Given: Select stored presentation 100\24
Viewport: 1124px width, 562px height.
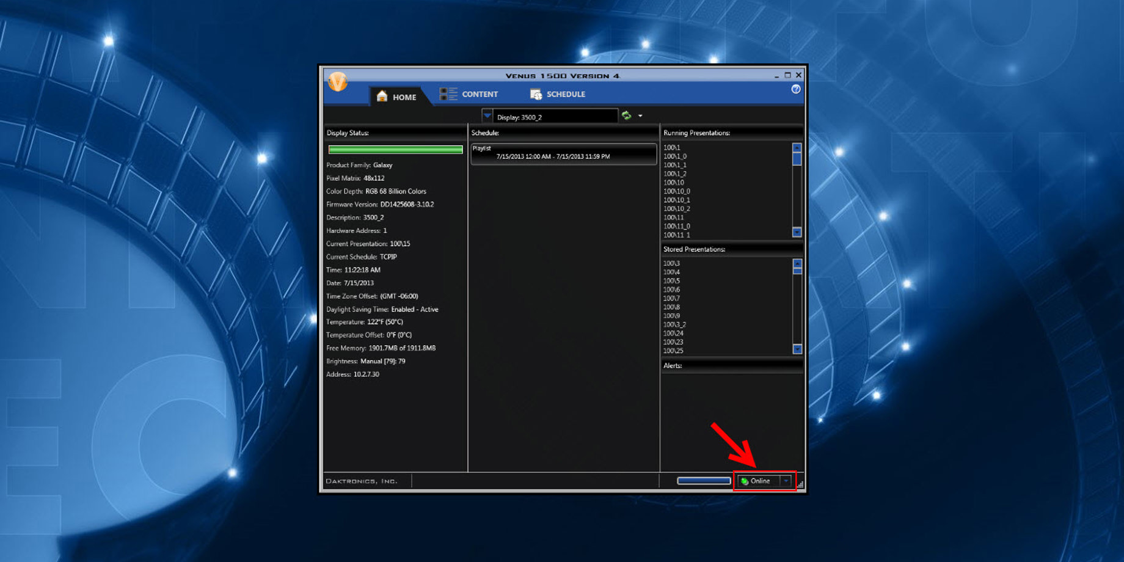Looking at the screenshot, I should 673,333.
